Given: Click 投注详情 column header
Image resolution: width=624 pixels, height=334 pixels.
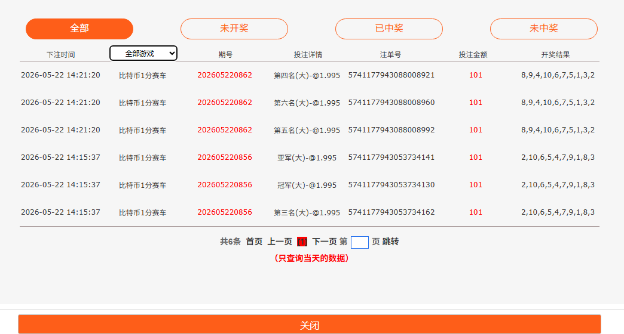Looking at the screenshot, I should click(x=308, y=55).
